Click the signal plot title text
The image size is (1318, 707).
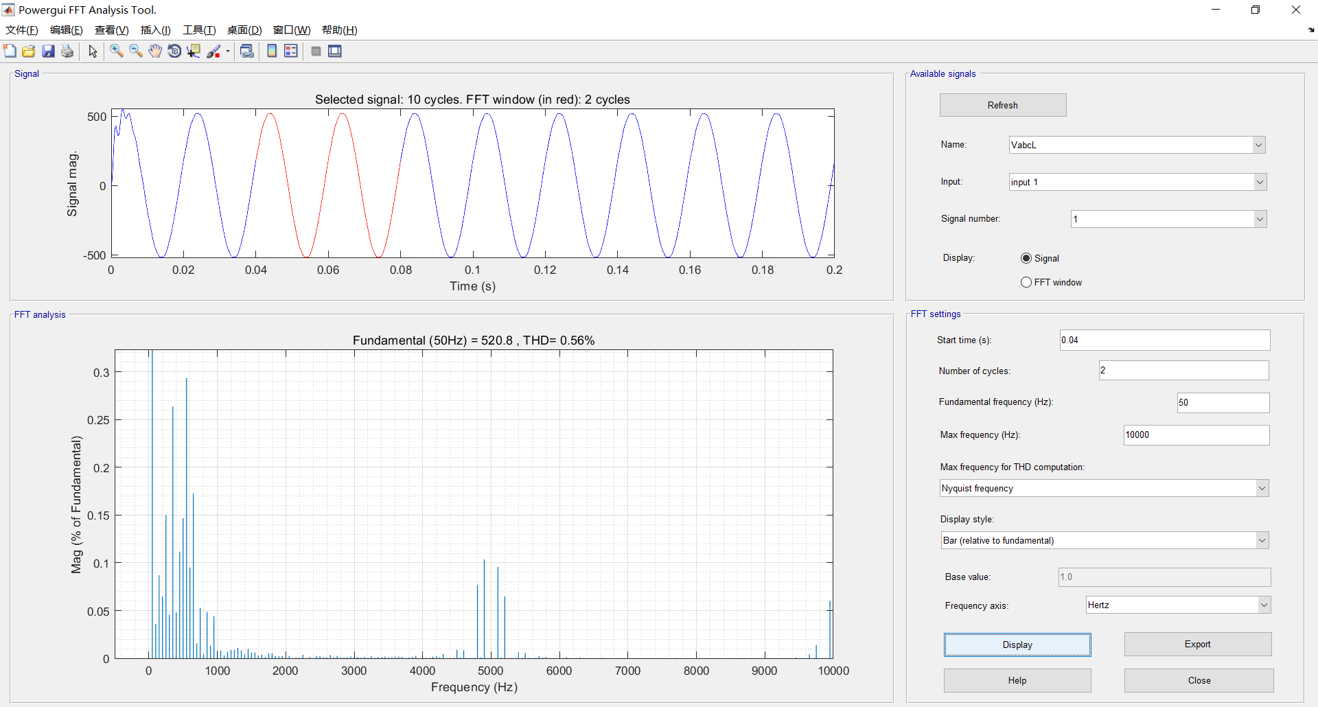click(x=472, y=100)
